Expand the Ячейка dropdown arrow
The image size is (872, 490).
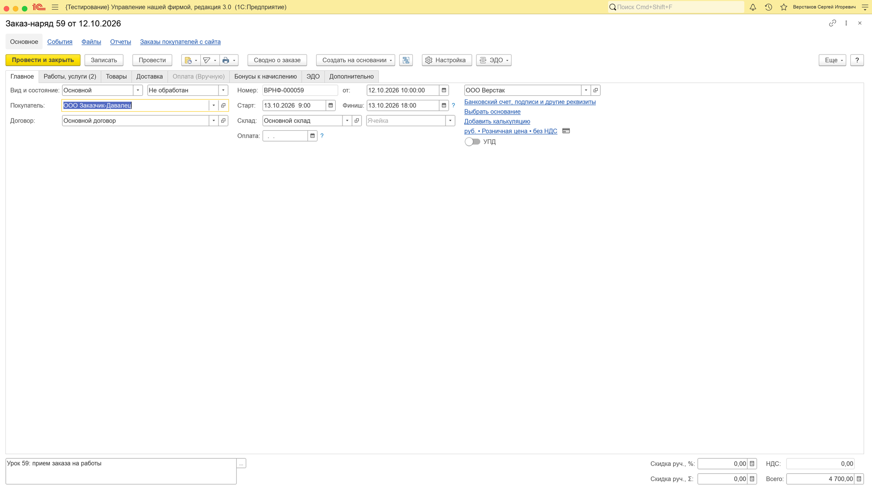pos(451,121)
